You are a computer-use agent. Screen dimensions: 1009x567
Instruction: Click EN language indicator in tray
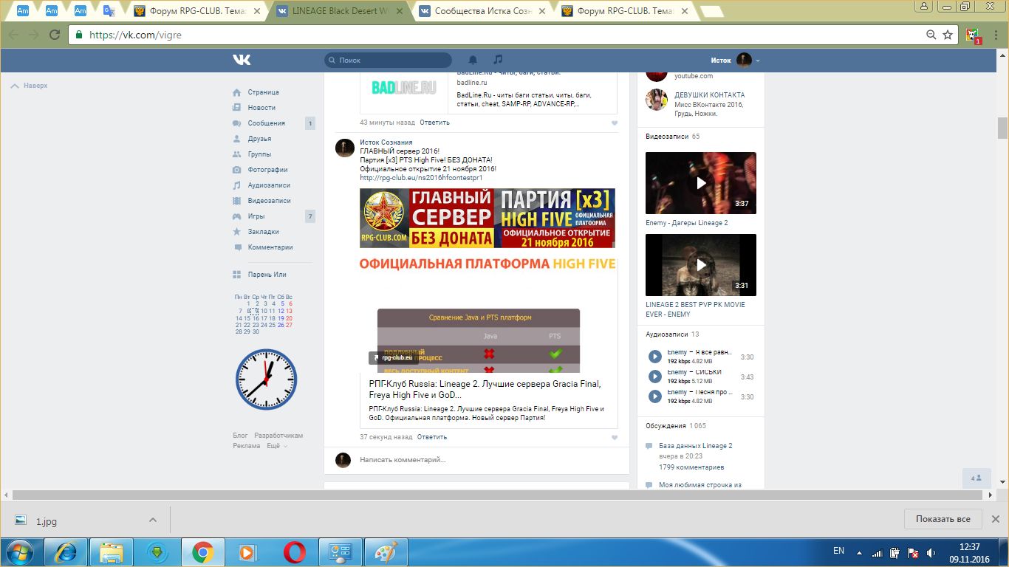[838, 551]
